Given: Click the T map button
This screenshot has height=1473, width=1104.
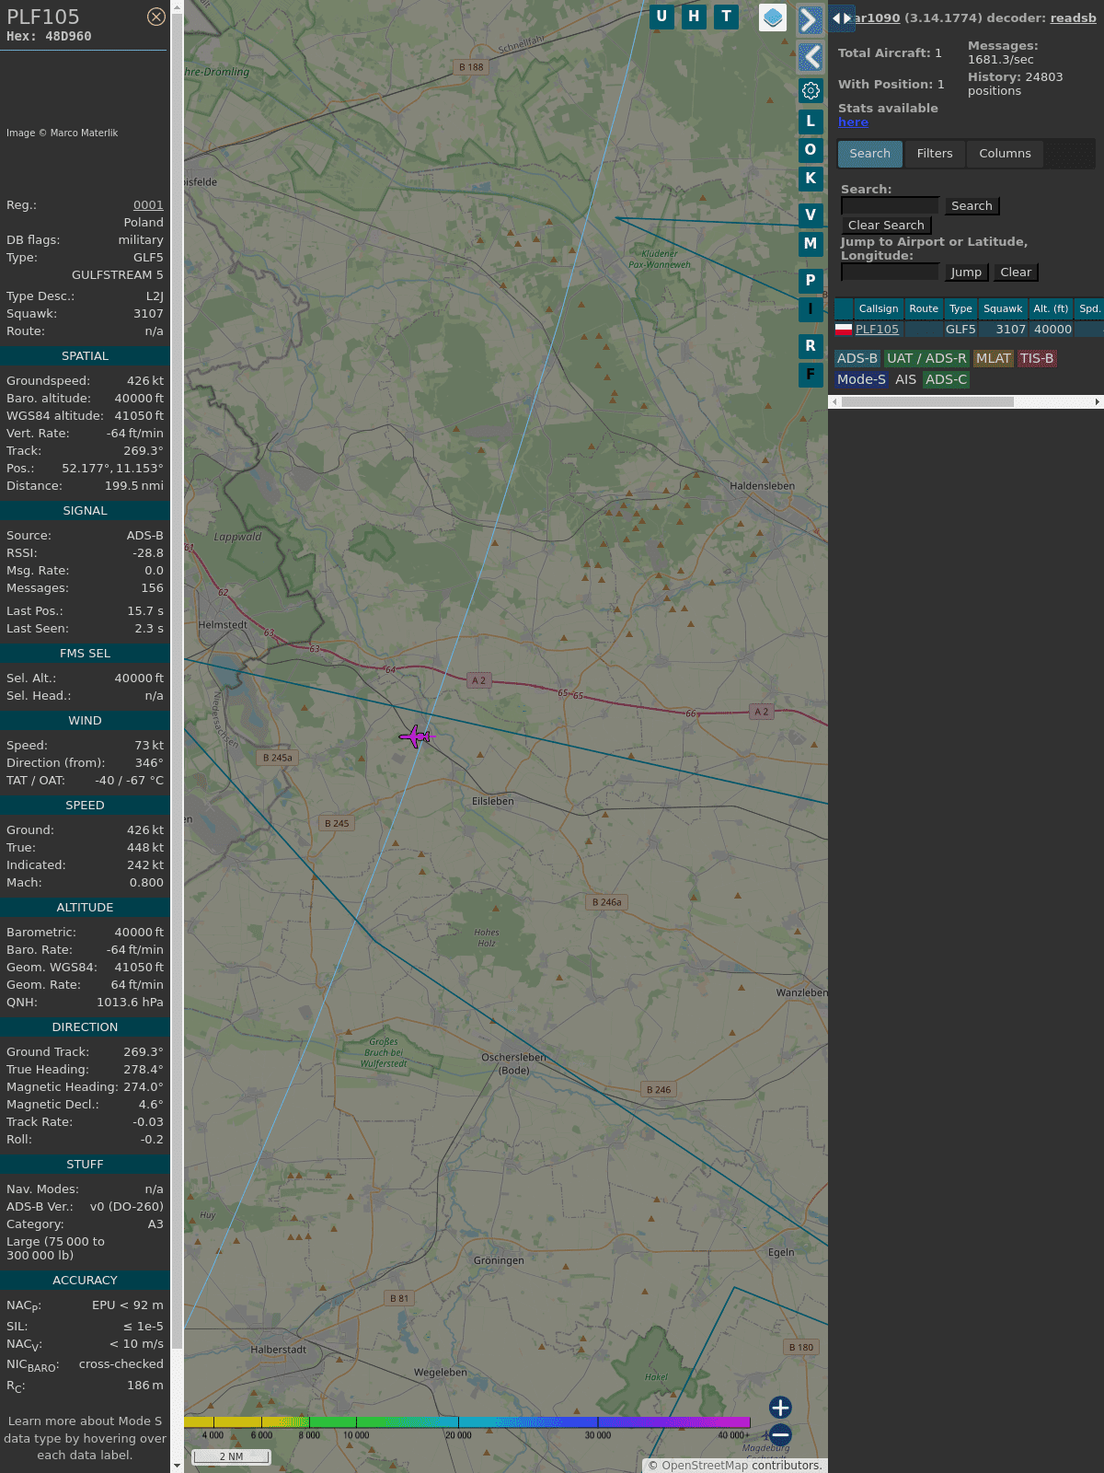Looking at the screenshot, I should (727, 17).
